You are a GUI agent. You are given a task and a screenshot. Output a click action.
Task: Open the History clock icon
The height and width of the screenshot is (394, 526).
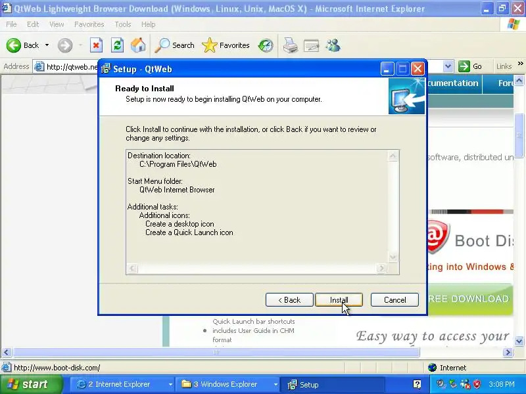(x=266, y=45)
